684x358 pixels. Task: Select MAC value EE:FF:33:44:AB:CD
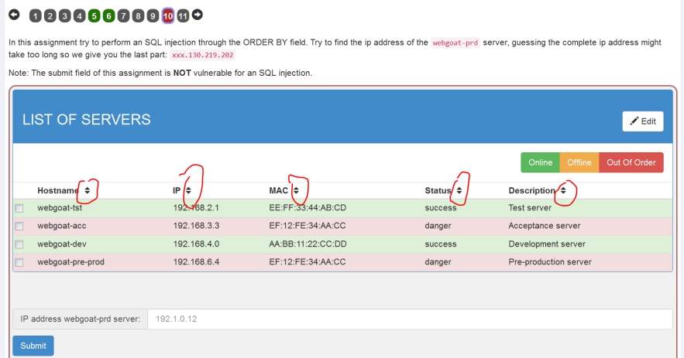[308, 208]
